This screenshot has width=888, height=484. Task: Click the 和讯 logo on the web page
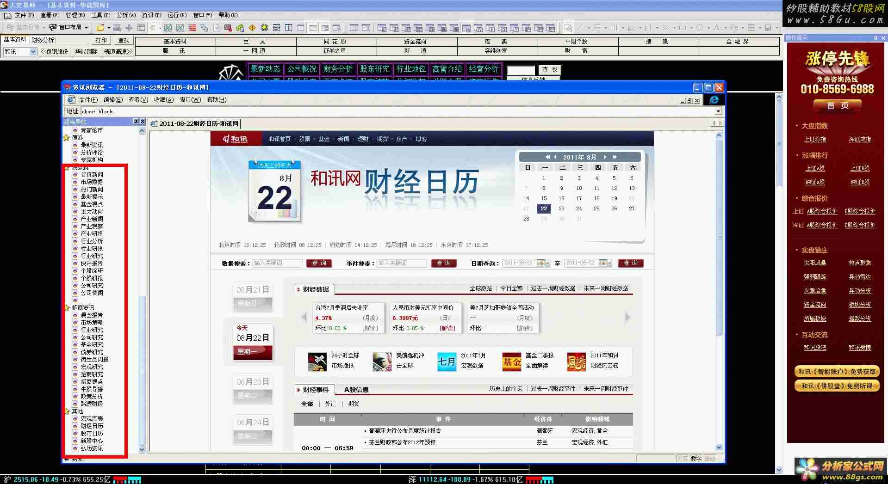pos(235,139)
